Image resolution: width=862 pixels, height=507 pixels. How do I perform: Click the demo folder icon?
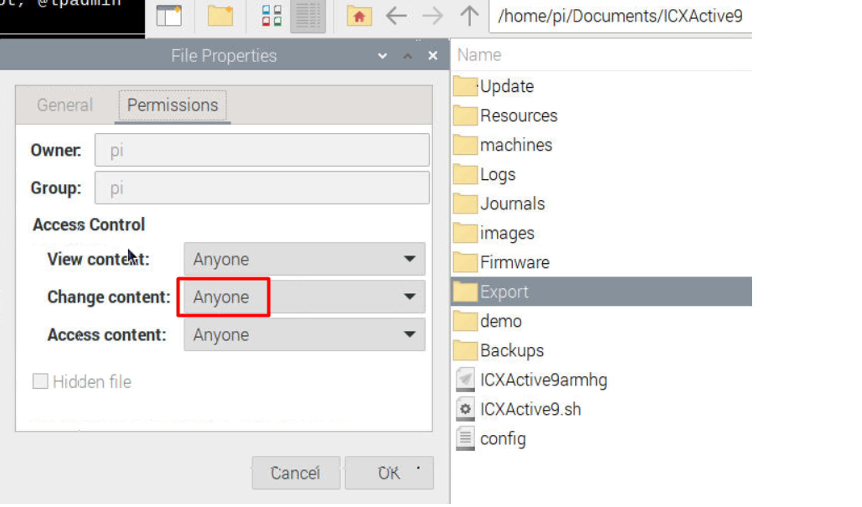465,321
